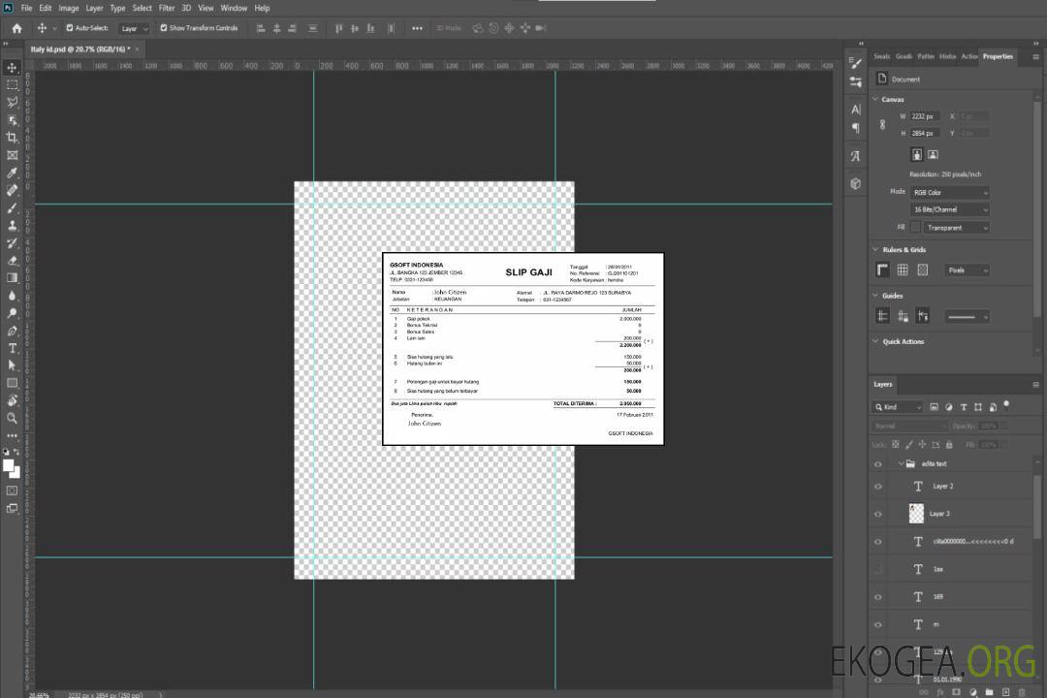The width and height of the screenshot is (1047, 698).
Task: Open the Character panel icon
Action: 855,109
